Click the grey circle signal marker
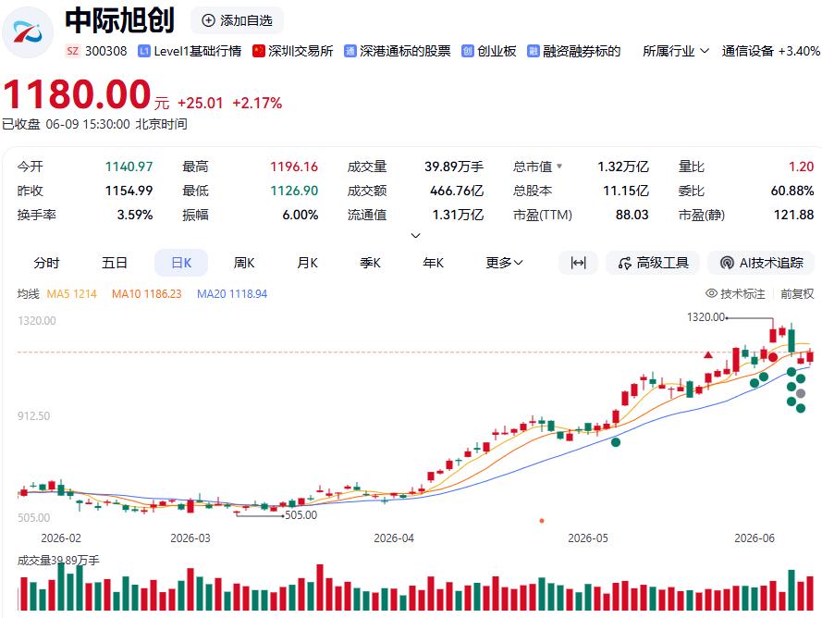Screen dimensions: 822x618 click(x=801, y=393)
